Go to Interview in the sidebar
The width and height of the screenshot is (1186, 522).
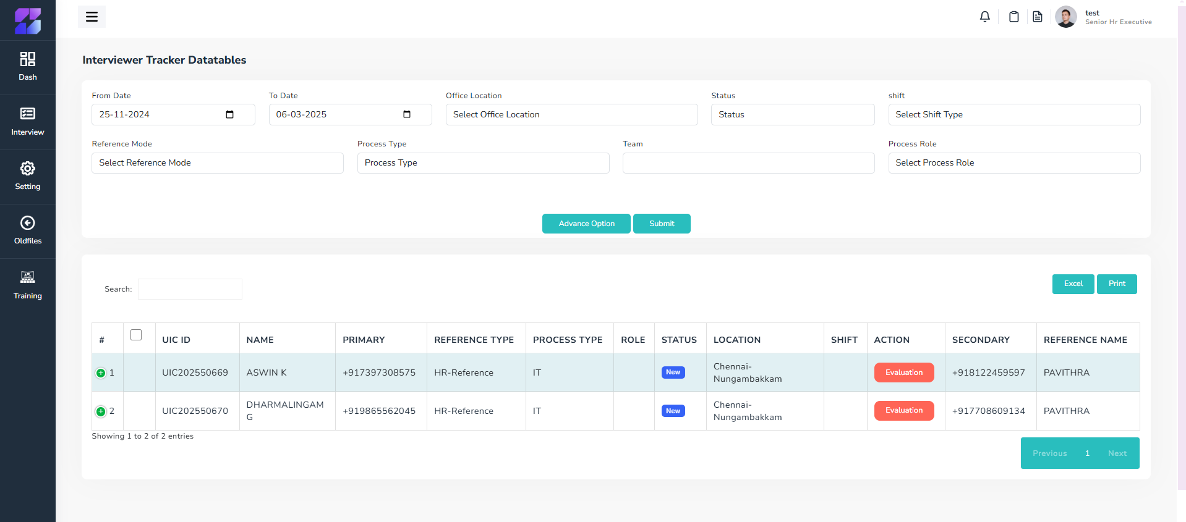tap(28, 122)
